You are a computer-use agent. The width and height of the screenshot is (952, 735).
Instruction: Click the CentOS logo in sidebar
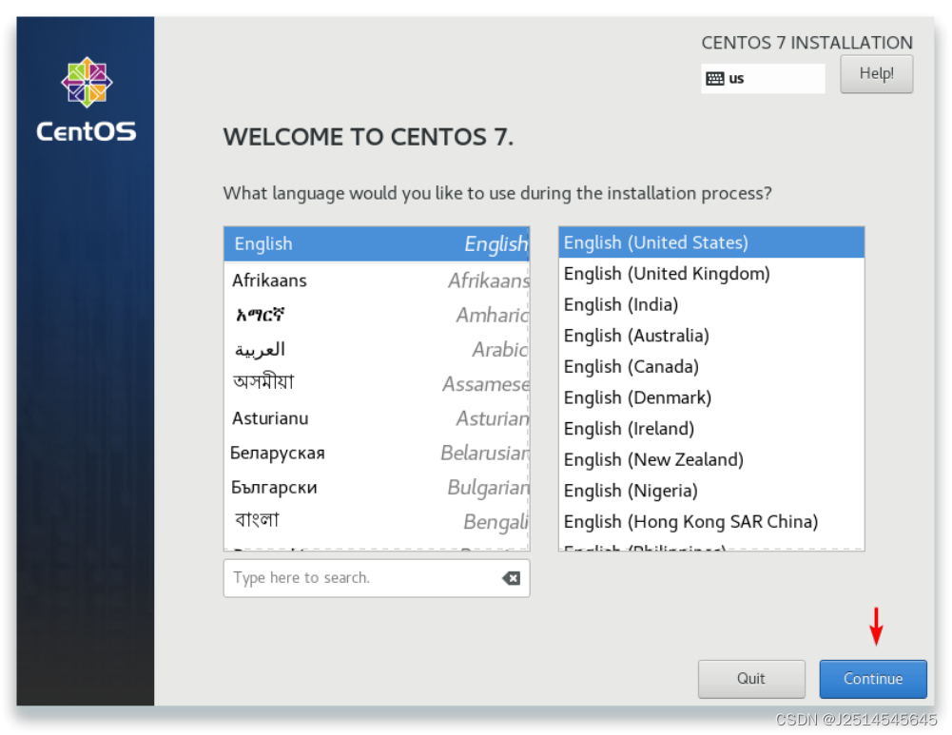pyautogui.click(x=87, y=100)
